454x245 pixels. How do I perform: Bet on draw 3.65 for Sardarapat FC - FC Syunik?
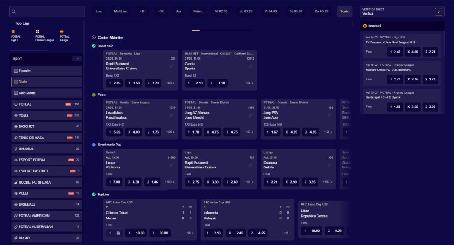(413, 107)
